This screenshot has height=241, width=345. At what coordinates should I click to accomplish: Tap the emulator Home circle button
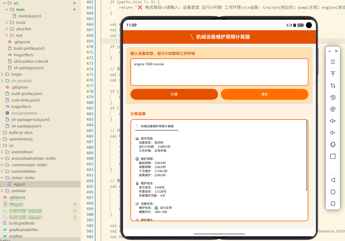point(333,192)
